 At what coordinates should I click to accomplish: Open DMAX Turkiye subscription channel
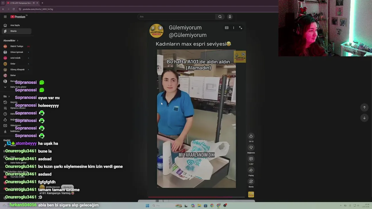tap(17, 46)
